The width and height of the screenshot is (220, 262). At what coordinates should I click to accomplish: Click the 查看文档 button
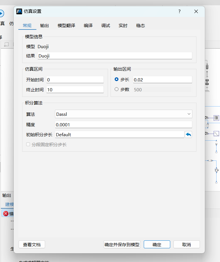[x=32, y=244]
